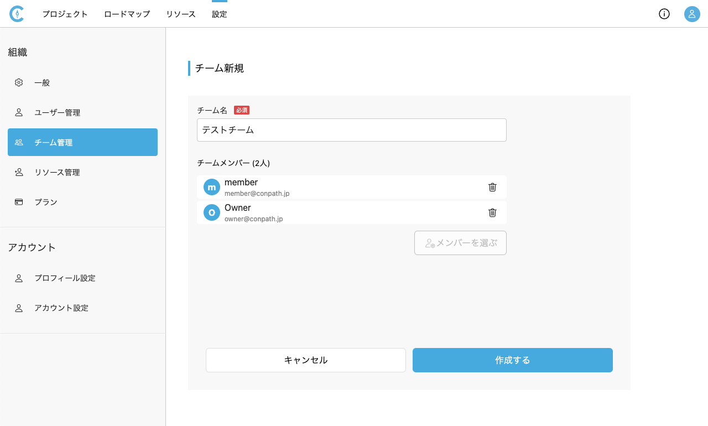Click the Conpath compass logo
Image resolution: width=708 pixels, height=426 pixels.
click(17, 14)
